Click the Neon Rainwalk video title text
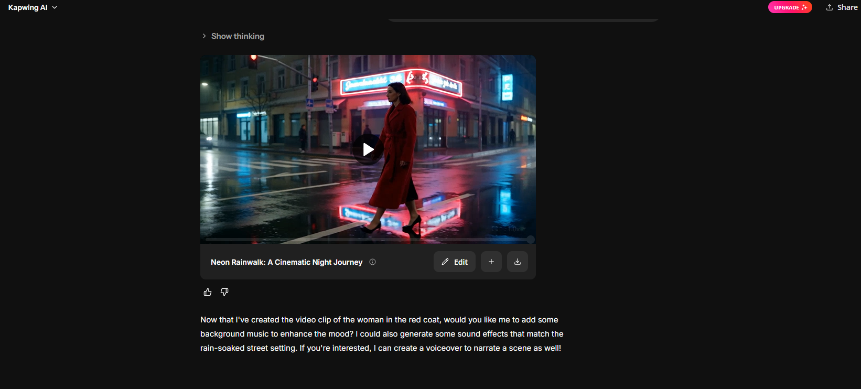The height and width of the screenshot is (389, 861). point(286,262)
